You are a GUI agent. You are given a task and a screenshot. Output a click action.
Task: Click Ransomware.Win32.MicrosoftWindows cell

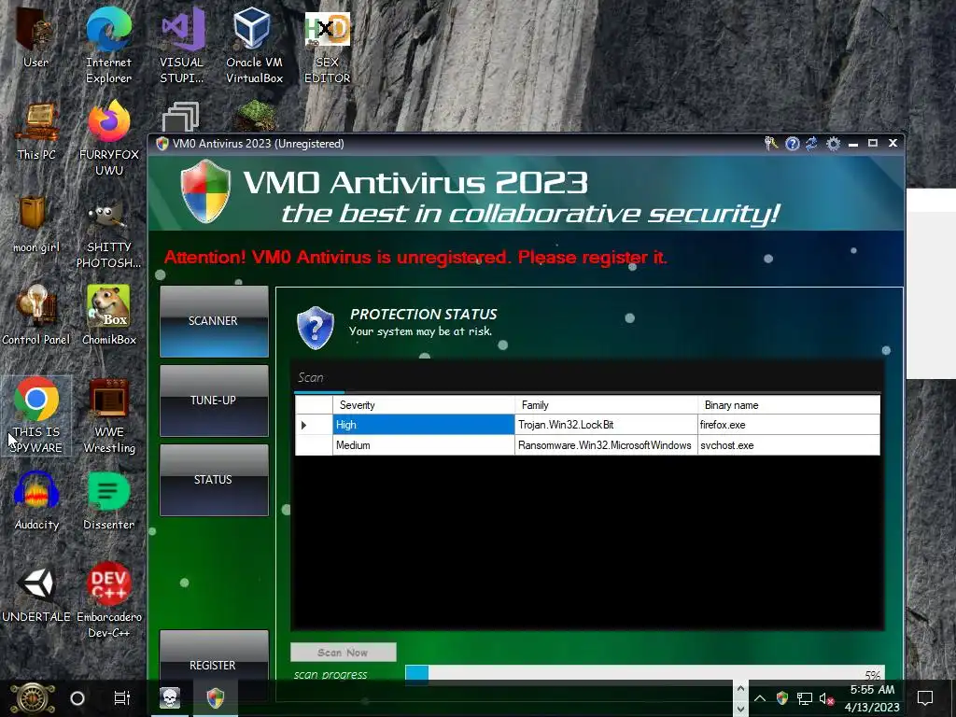pos(607,445)
